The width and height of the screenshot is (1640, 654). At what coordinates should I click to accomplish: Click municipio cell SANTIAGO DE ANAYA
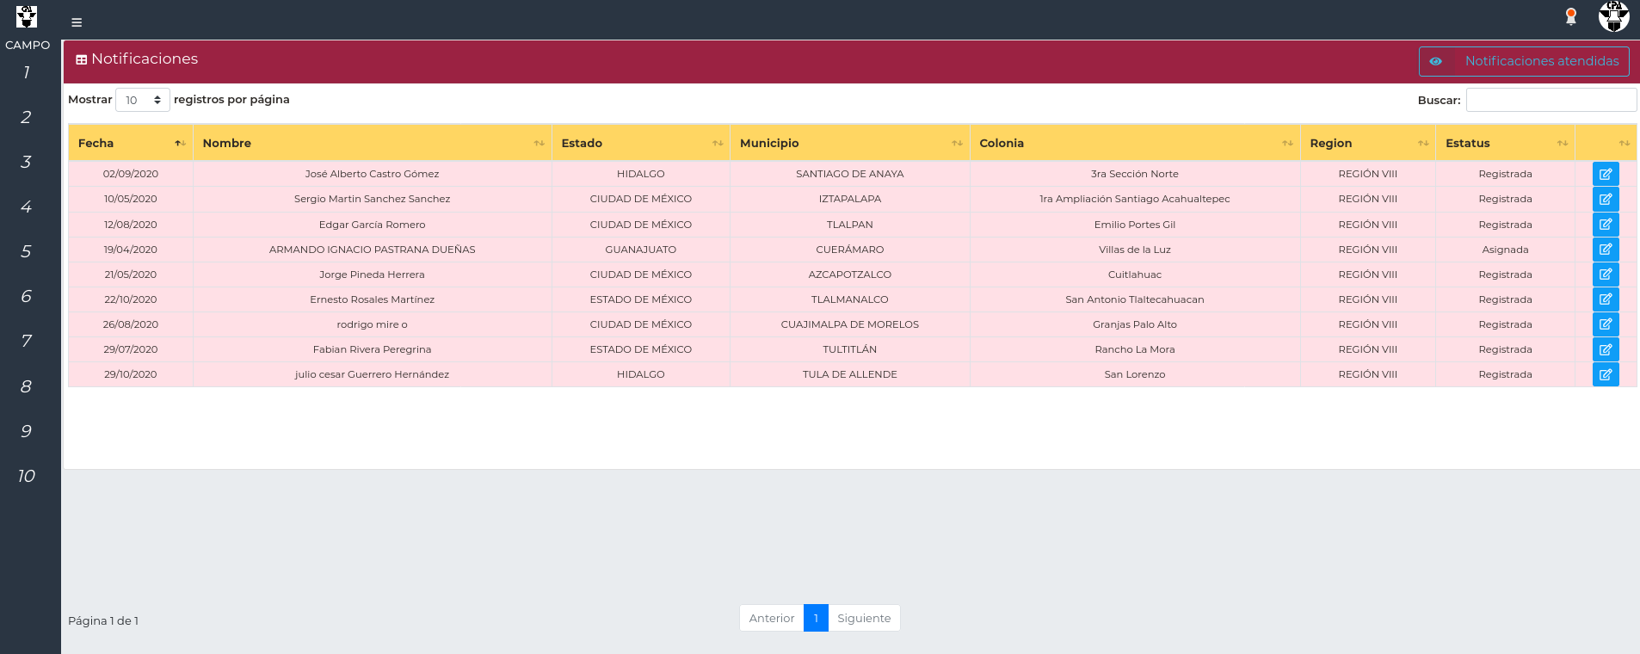click(850, 174)
